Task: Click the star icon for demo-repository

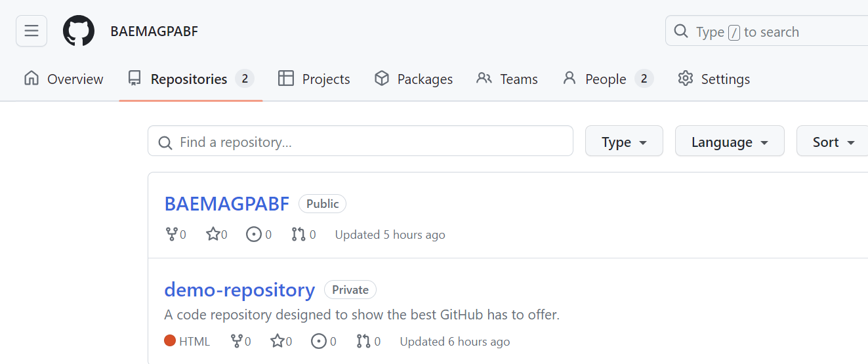Action: tap(277, 341)
